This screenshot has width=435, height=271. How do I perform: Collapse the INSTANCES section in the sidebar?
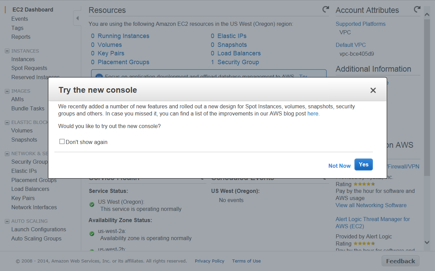point(7,51)
